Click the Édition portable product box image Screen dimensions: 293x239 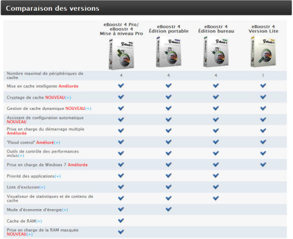click(x=168, y=51)
